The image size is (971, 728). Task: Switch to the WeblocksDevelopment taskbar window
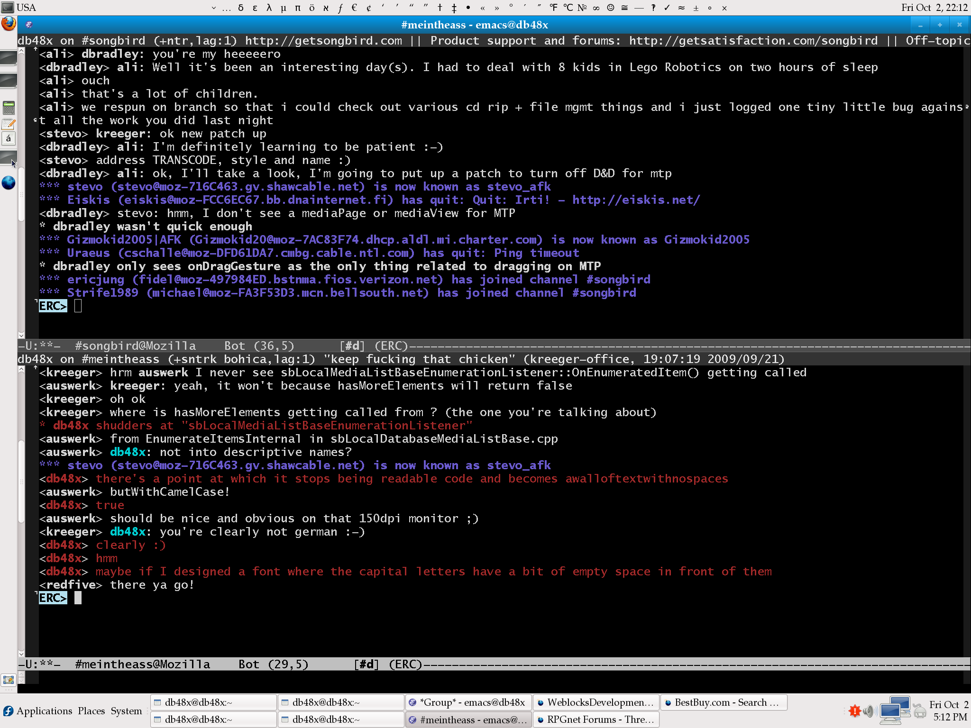[595, 702]
